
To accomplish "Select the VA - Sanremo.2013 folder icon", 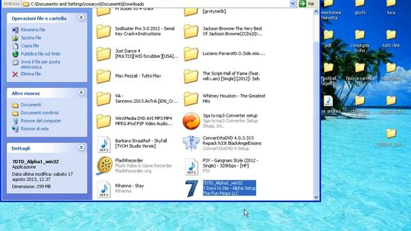I will coord(103,99).
